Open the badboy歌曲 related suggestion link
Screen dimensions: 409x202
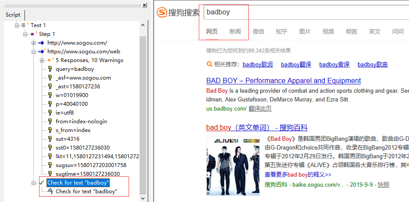(x=373, y=64)
